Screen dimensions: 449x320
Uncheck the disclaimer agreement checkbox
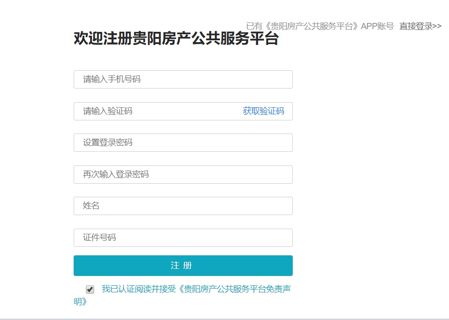coord(90,290)
